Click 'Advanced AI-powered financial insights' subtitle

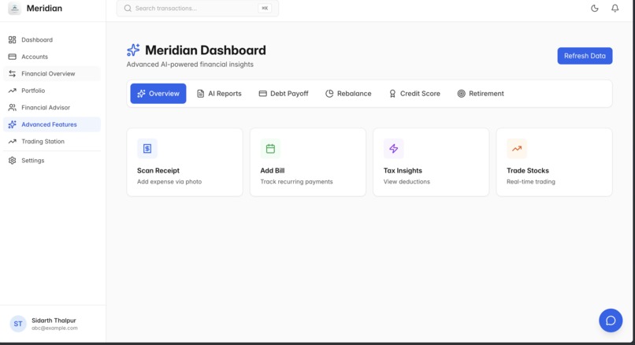click(190, 65)
